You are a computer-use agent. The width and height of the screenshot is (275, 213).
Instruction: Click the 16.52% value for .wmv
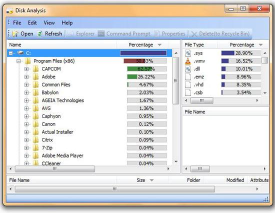click(244, 61)
